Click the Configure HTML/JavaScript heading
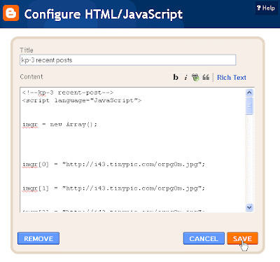Screen dimensions: 280x262 (104, 15)
